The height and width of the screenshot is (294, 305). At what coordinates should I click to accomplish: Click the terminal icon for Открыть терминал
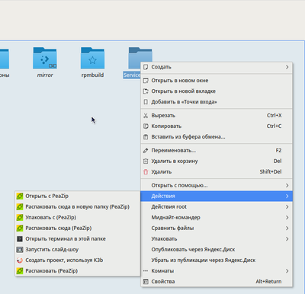(x=20, y=238)
